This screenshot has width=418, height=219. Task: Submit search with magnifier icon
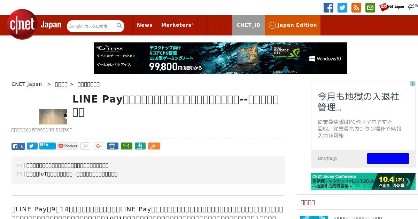click(x=119, y=26)
